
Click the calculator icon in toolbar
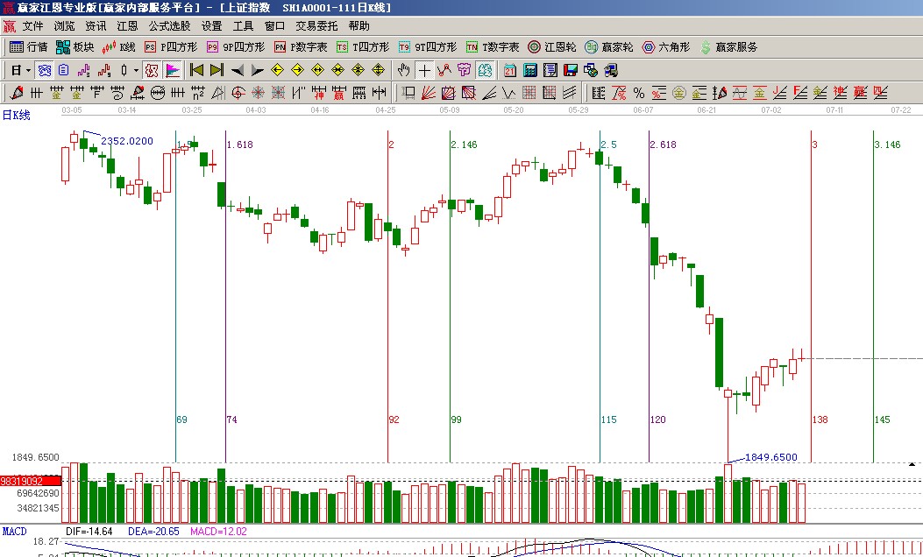[x=530, y=70]
